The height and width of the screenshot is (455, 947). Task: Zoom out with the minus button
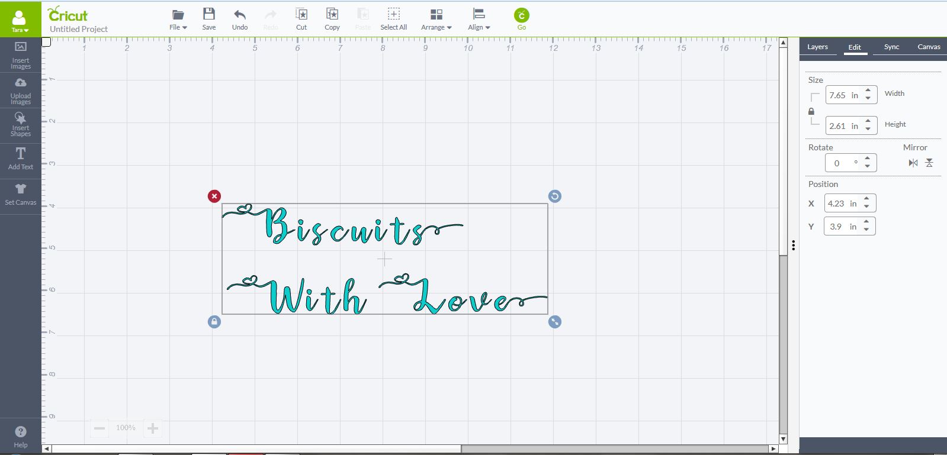99,428
